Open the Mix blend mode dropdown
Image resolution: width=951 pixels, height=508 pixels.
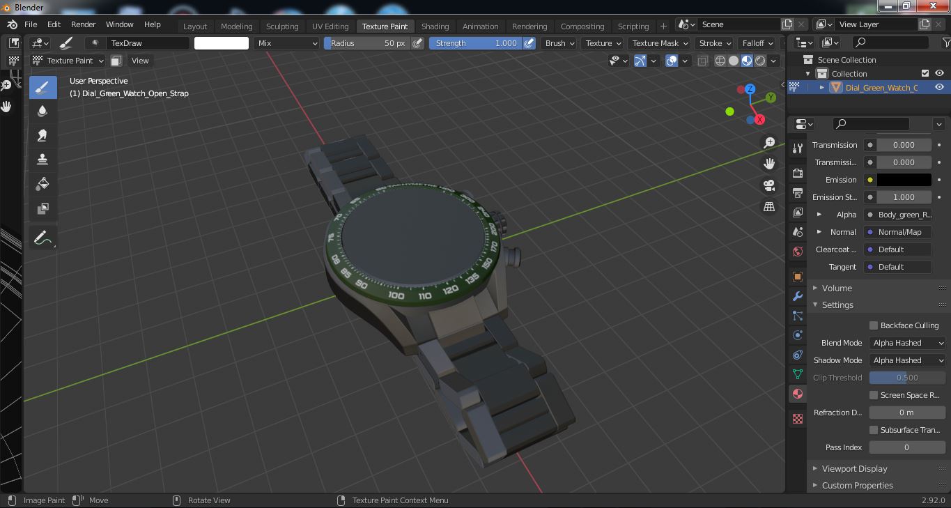point(286,43)
